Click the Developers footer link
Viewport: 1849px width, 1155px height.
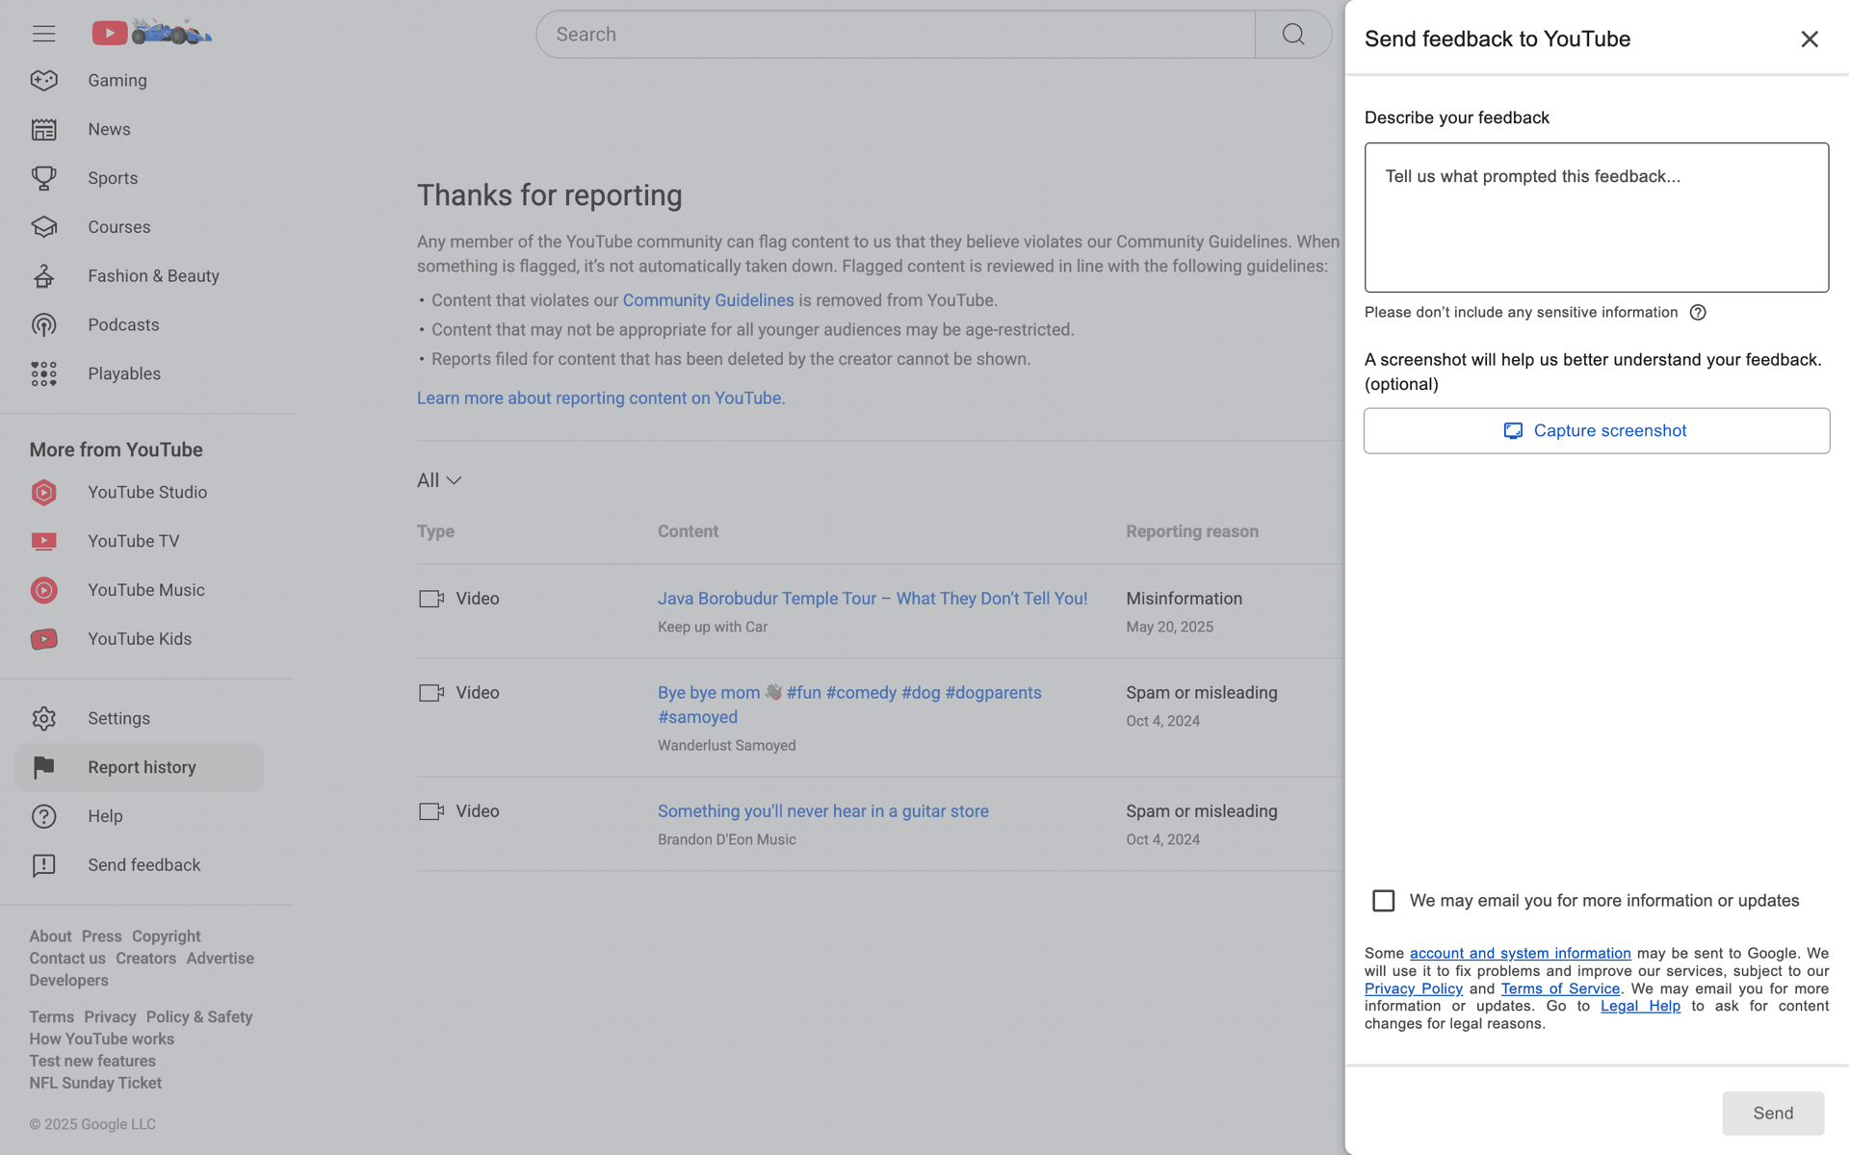coord(68,981)
